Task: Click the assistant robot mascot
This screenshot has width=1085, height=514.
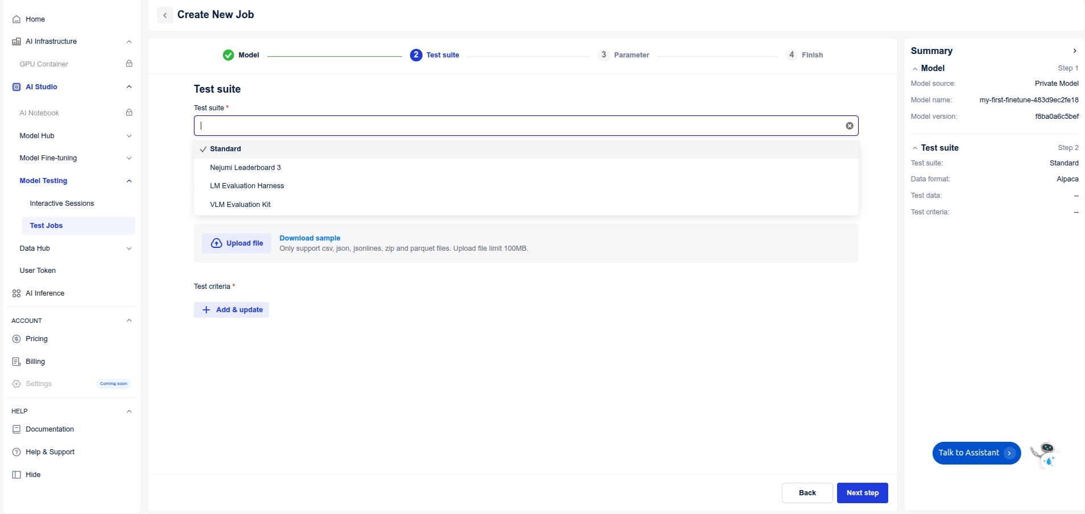Action: click(1045, 453)
